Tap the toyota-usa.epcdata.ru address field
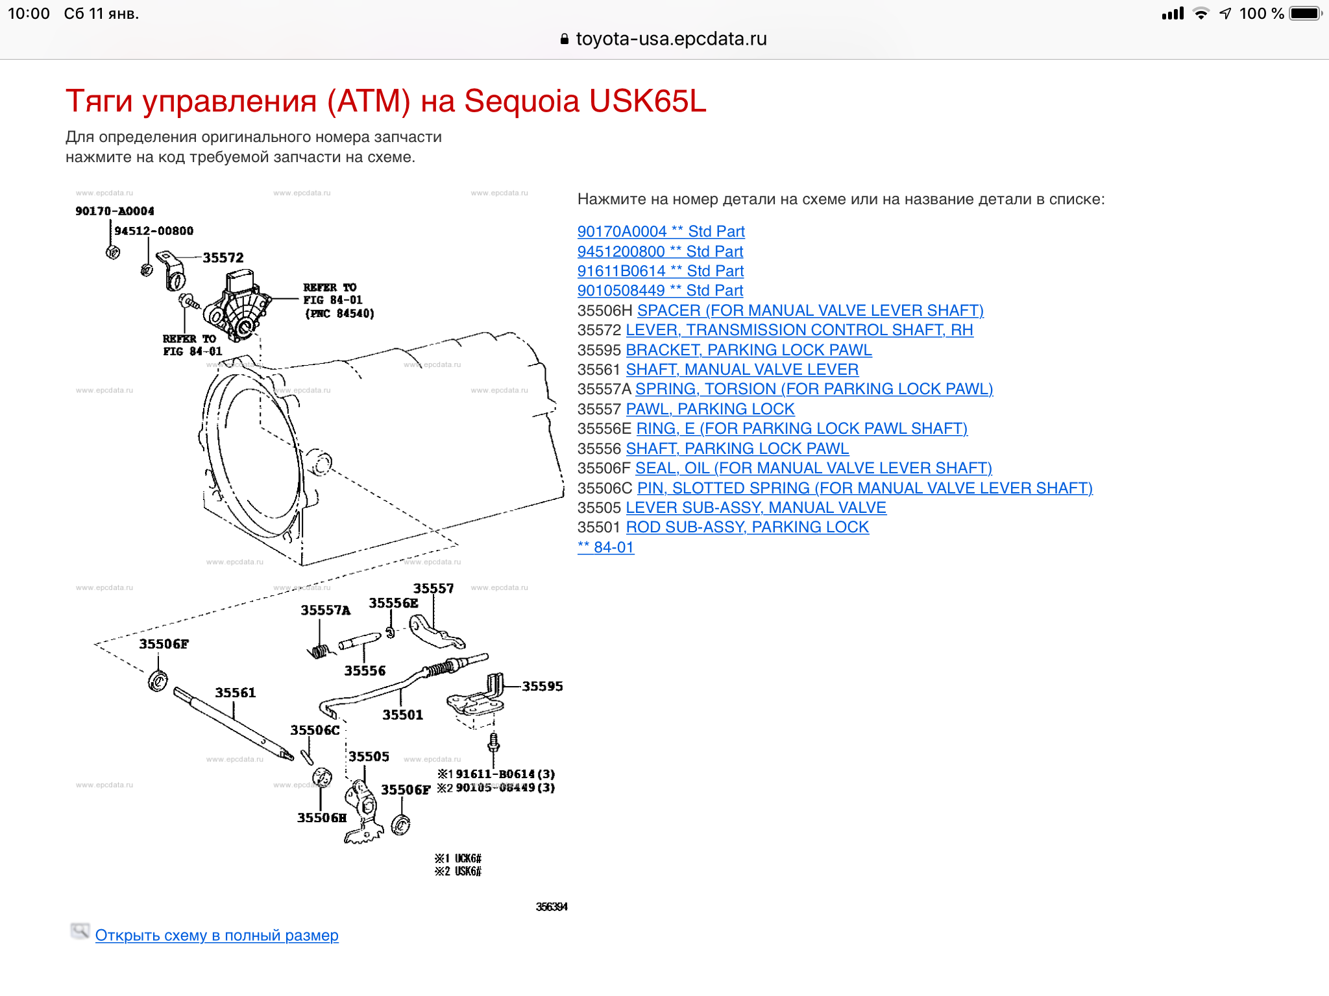Viewport: 1329px width, 996px height. click(x=670, y=39)
